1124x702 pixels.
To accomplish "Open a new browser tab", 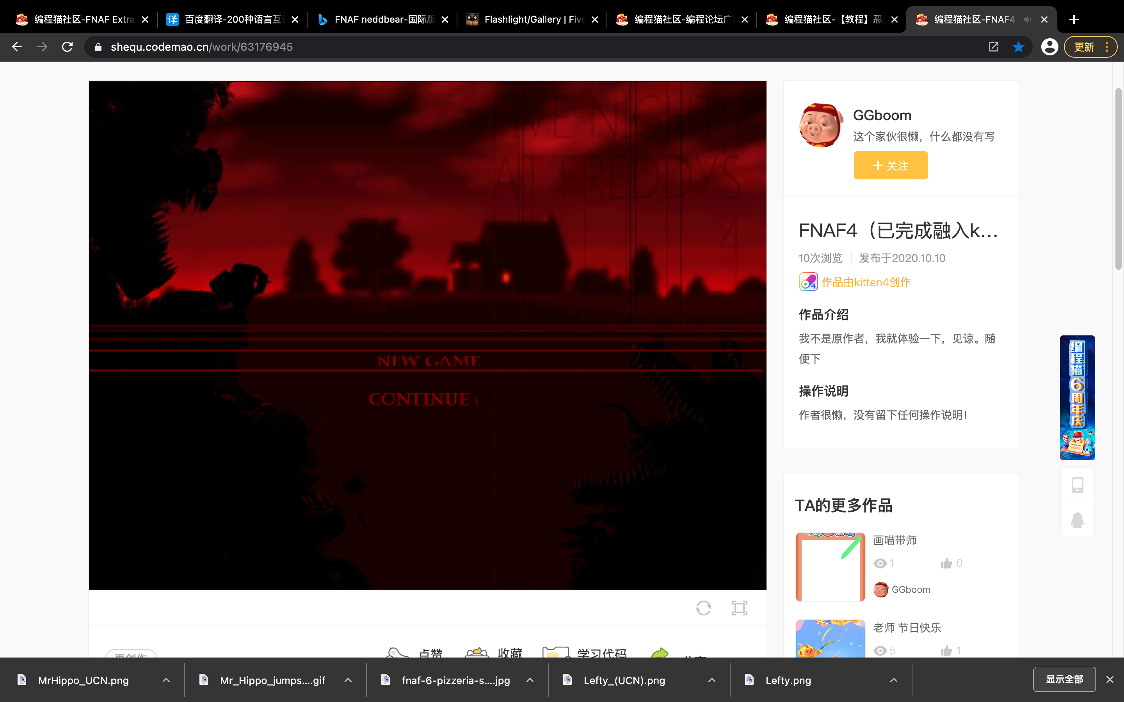I will point(1074,19).
